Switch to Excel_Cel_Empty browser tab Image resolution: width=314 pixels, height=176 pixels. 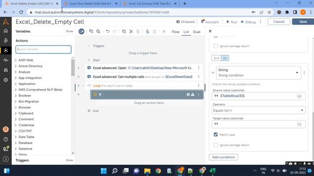[149, 3]
